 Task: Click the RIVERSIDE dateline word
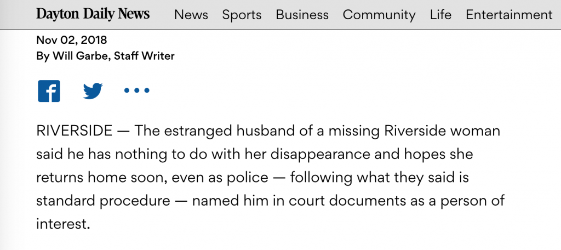74,132
